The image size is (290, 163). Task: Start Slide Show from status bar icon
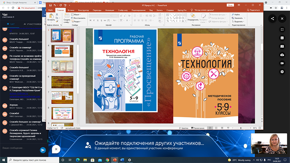228,128
